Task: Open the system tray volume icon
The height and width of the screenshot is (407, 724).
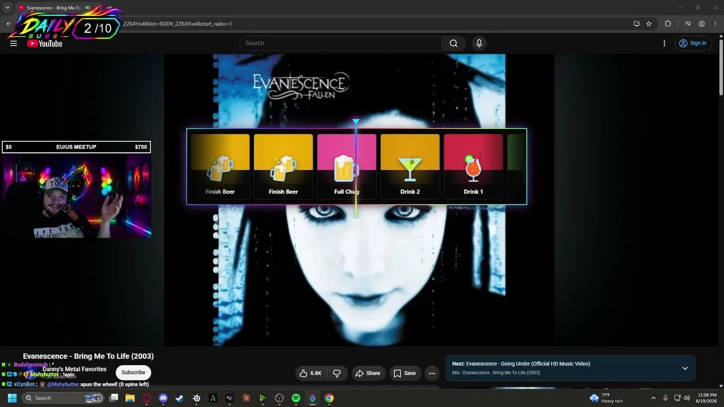Action: click(687, 398)
